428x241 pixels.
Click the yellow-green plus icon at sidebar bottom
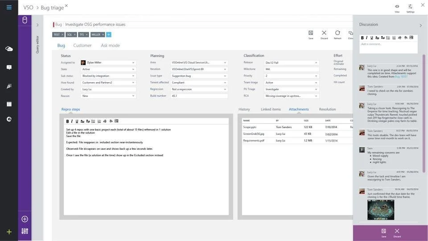(x=9, y=232)
